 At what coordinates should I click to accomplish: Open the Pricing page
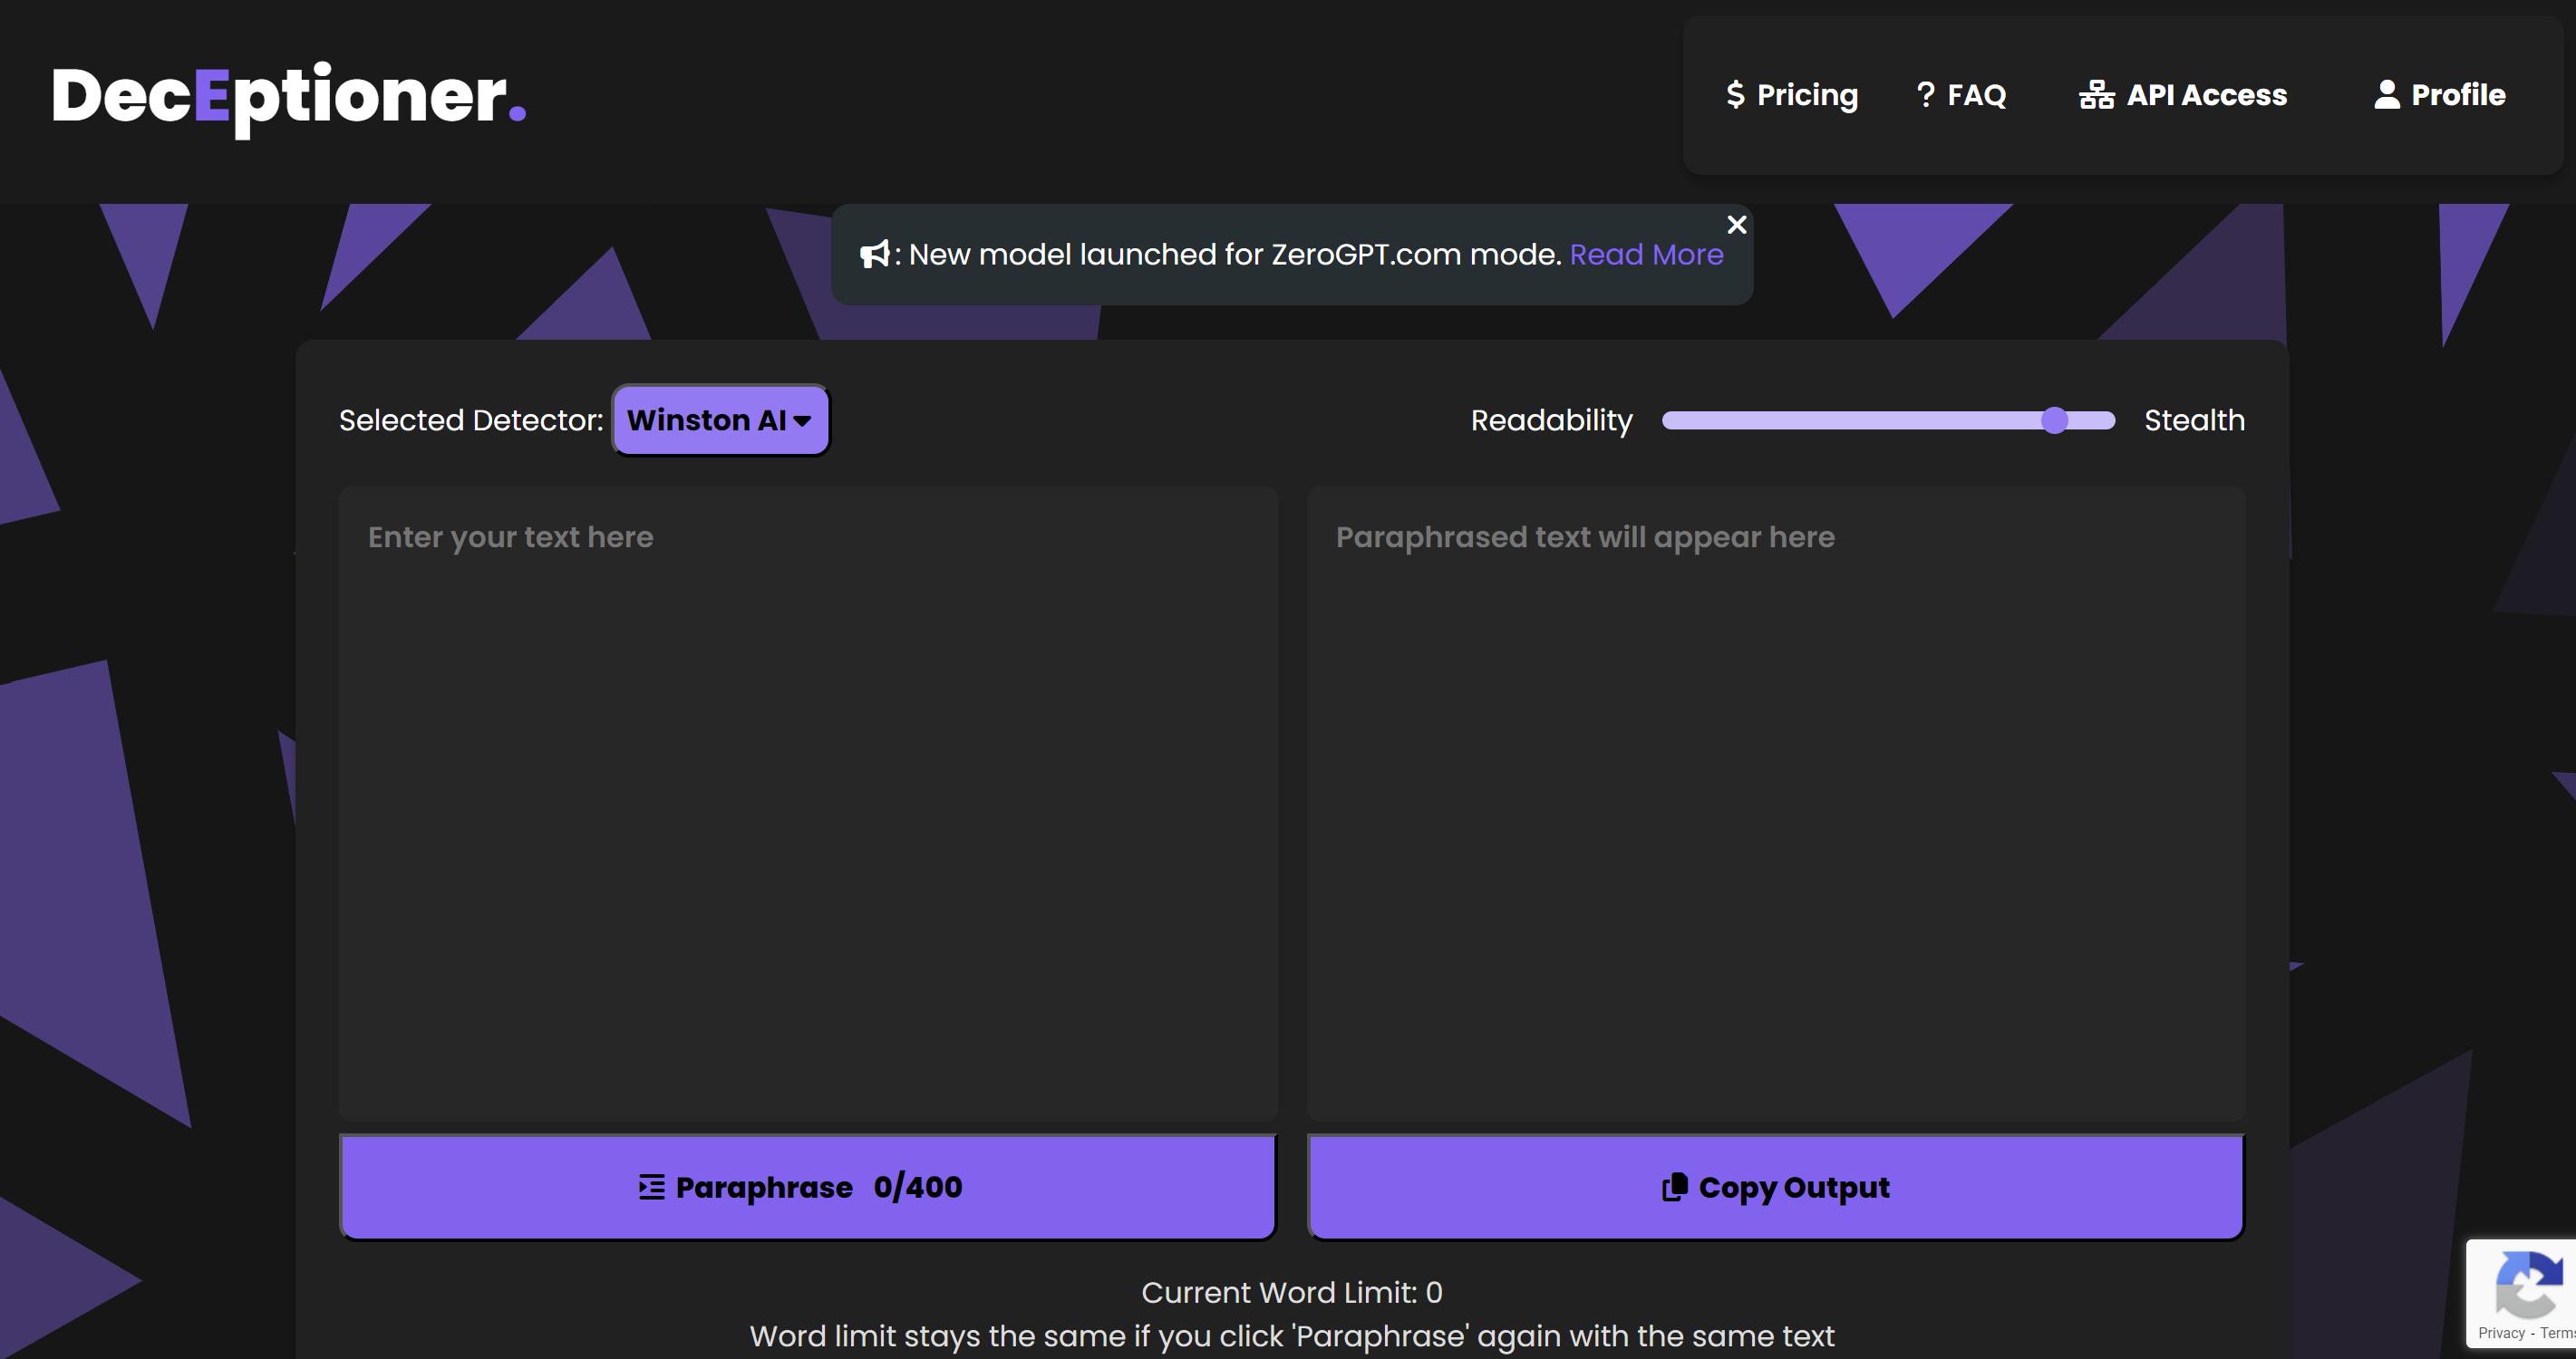(x=1806, y=95)
